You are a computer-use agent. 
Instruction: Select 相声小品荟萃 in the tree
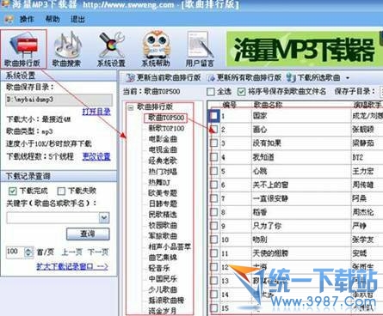(x=170, y=246)
